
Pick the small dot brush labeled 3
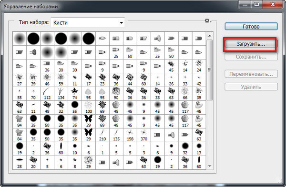point(144,149)
